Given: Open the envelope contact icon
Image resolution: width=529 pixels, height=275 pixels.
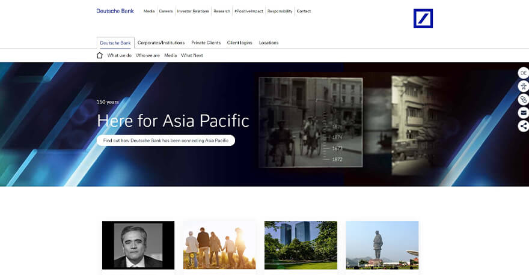Looking at the screenshot, I should [523, 112].
